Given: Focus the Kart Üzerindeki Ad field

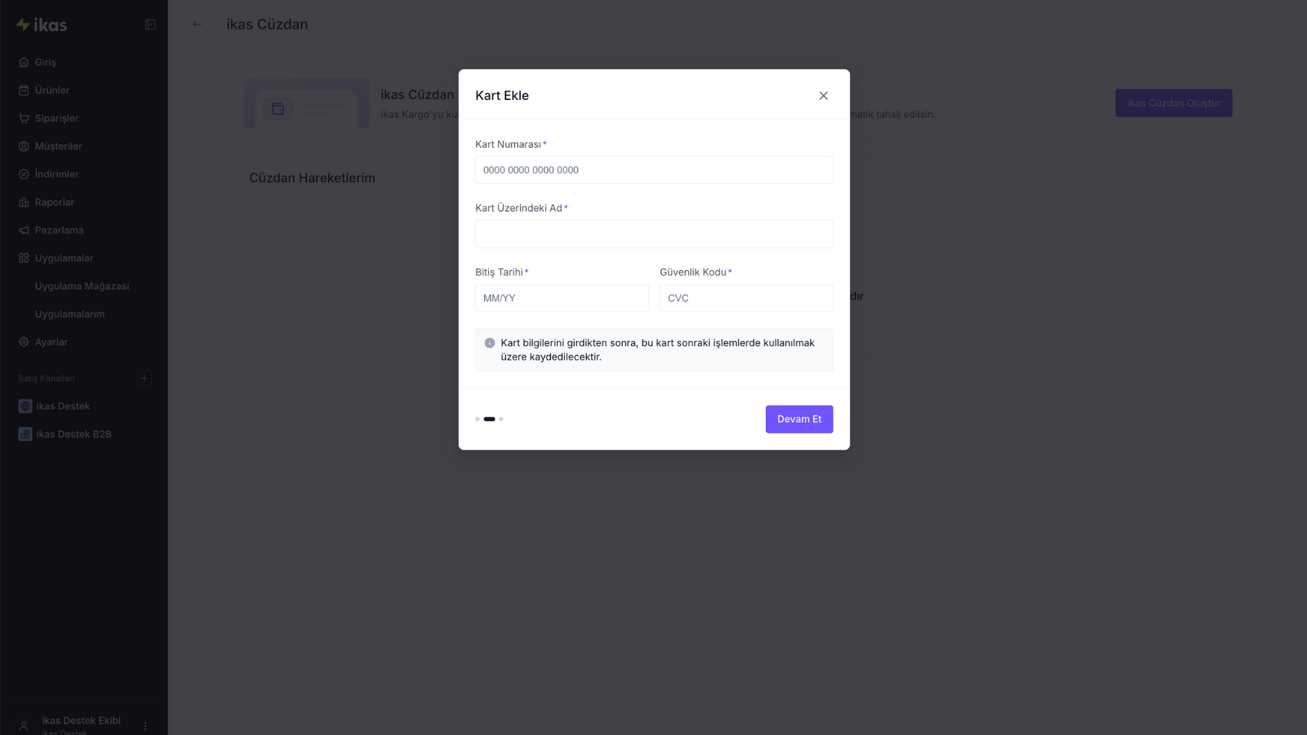Looking at the screenshot, I should click(653, 234).
